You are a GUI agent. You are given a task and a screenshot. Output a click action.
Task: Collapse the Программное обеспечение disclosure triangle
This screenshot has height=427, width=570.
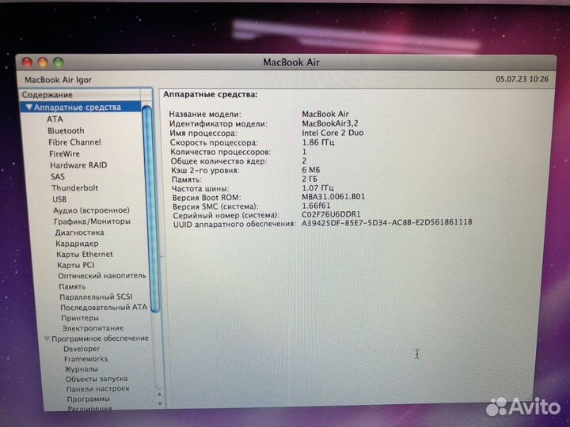click(47, 338)
